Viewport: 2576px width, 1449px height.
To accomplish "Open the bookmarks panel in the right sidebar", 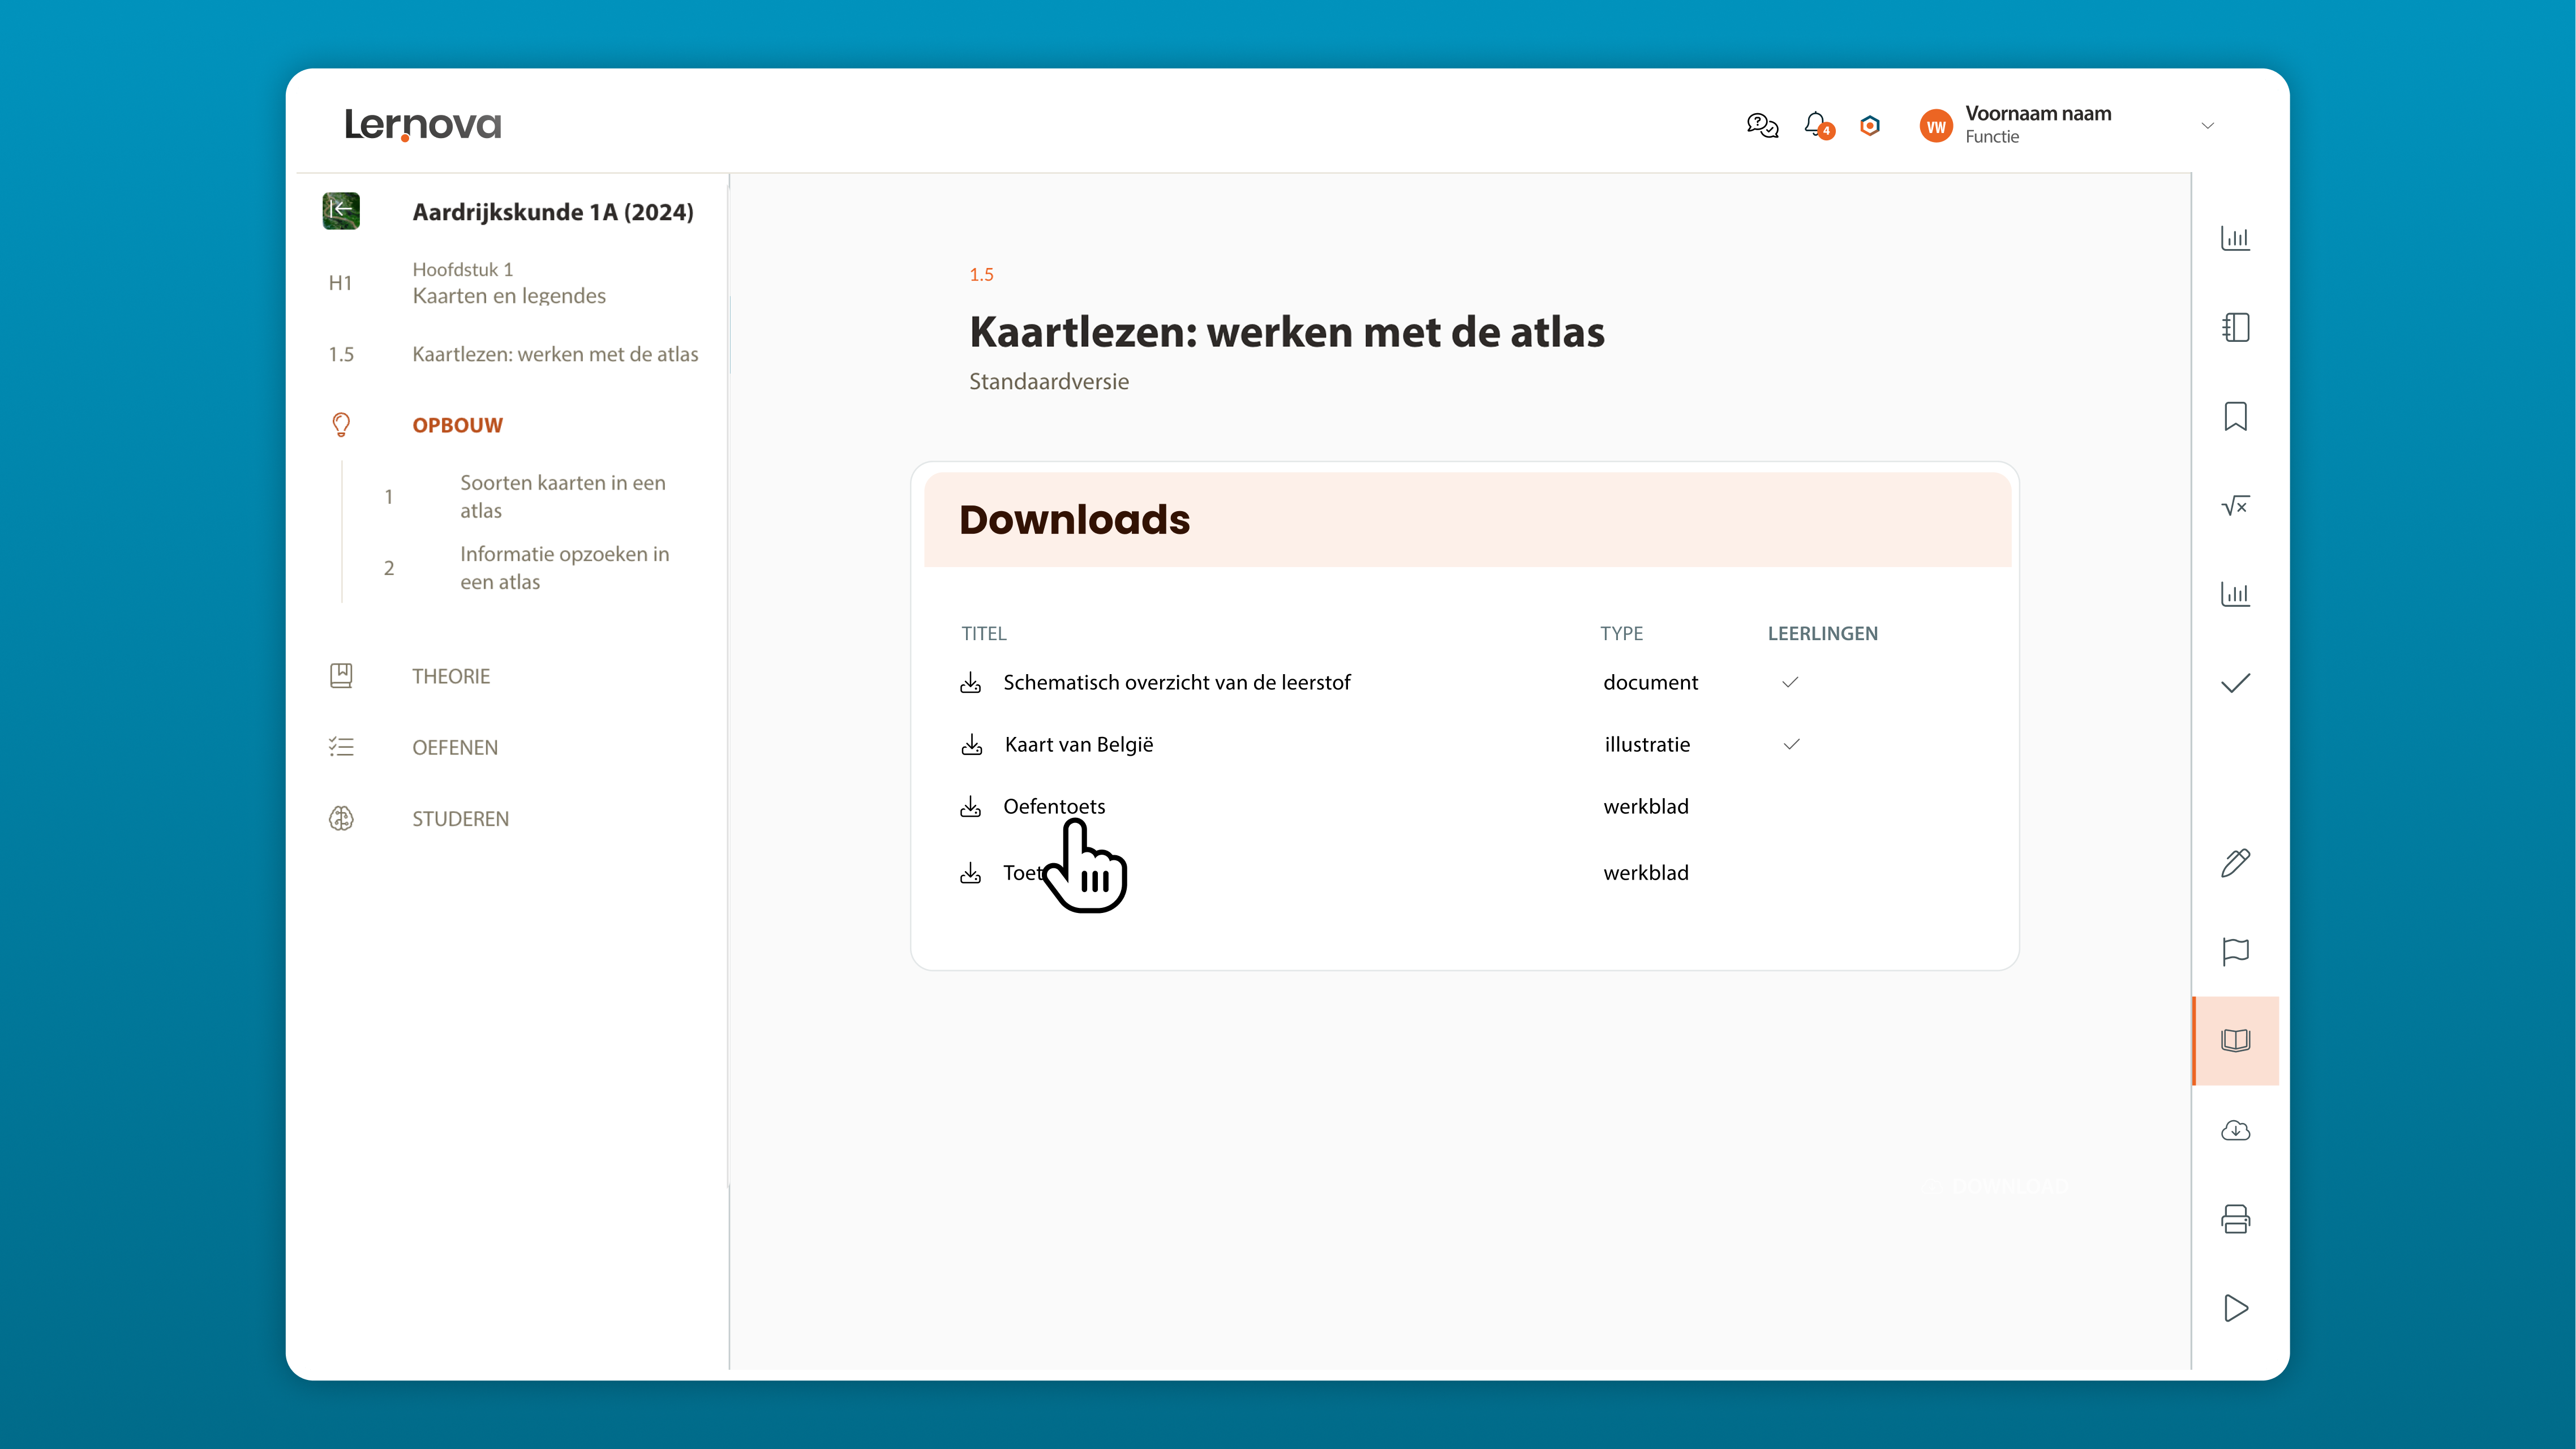I will click(x=2236, y=417).
